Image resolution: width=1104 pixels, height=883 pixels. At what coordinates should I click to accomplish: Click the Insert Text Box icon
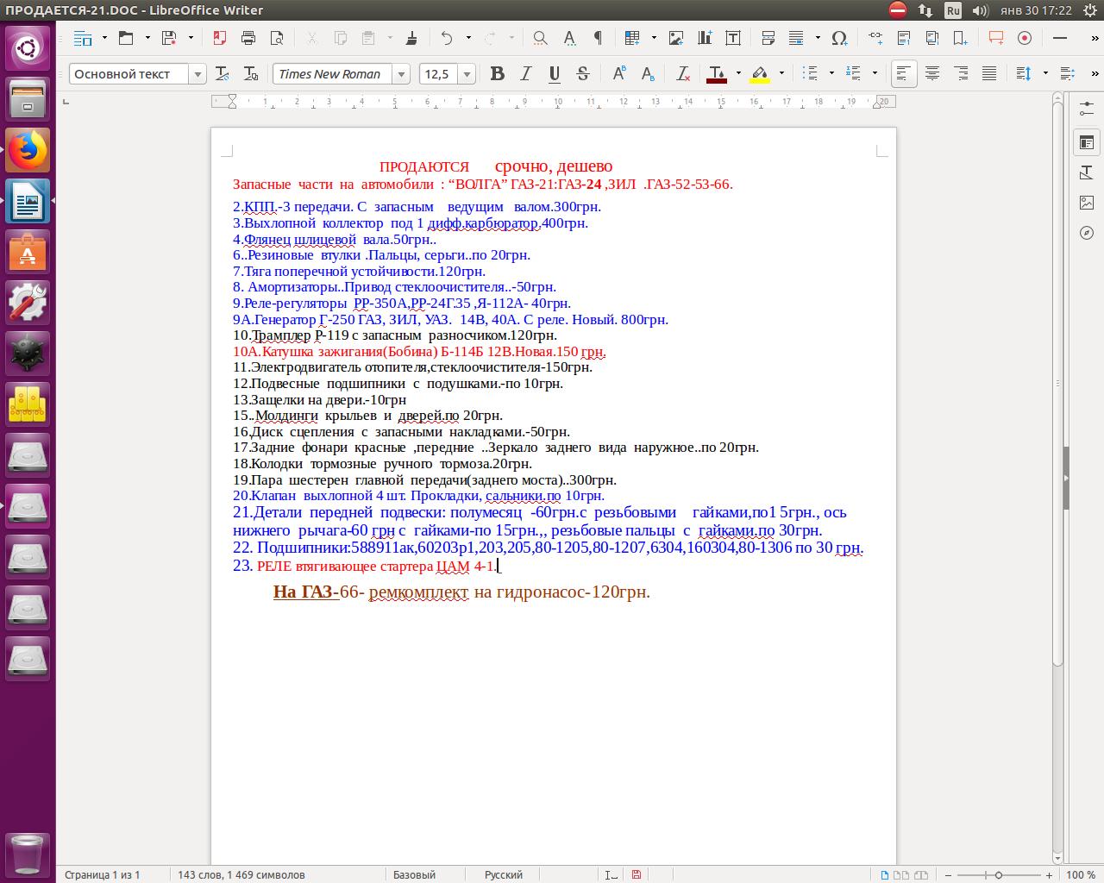click(x=733, y=38)
